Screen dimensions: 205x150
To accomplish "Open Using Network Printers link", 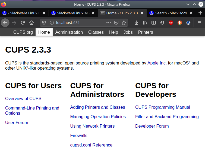I will (92, 126).
